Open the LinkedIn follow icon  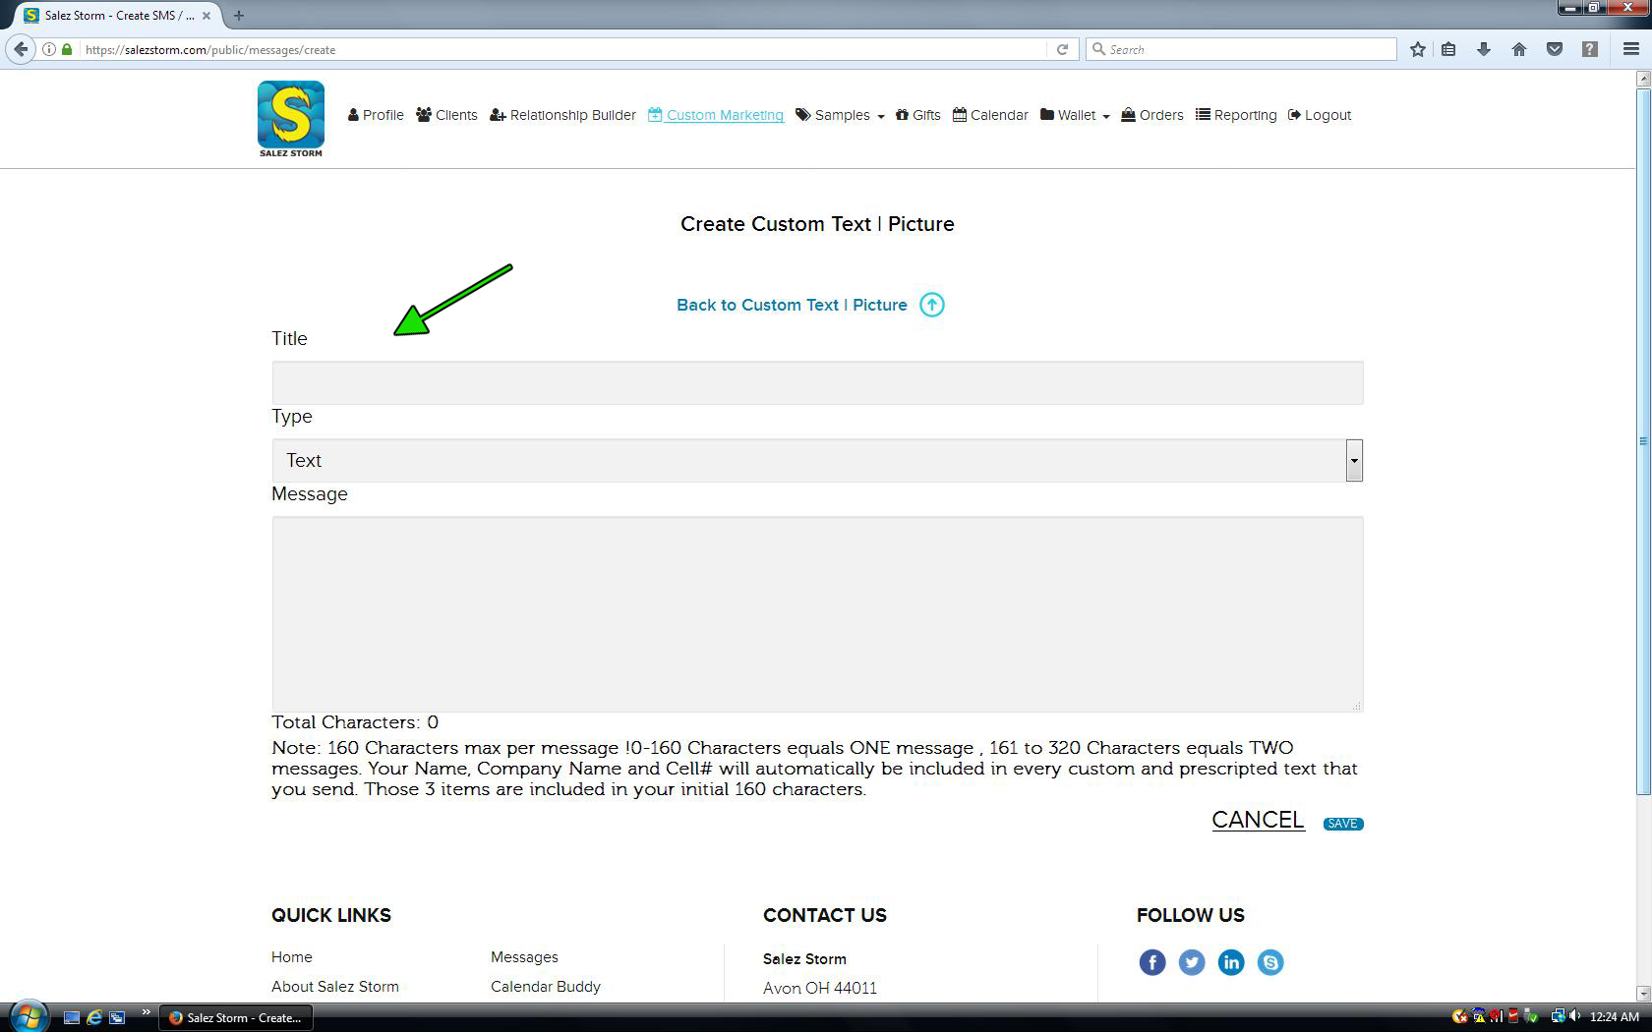click(1230, 962)
